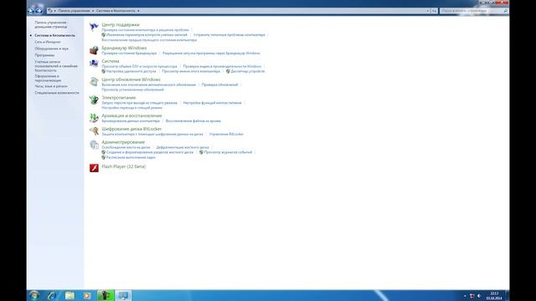Open Просмотр журналов событий link
Viewport: 536px width, 301px height.
[x=228, y=152]
